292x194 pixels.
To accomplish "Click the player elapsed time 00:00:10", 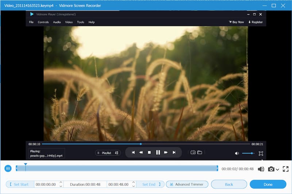I will [x=34, y=144].
